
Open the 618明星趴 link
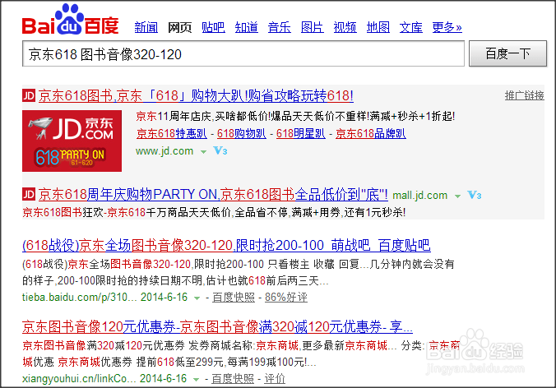pyautogui.click(x=301, y=134)
